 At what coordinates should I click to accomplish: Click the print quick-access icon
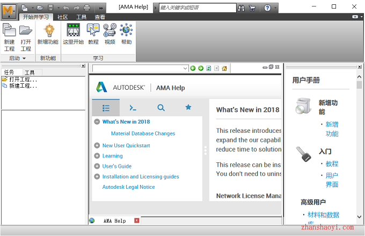point(87,8)
